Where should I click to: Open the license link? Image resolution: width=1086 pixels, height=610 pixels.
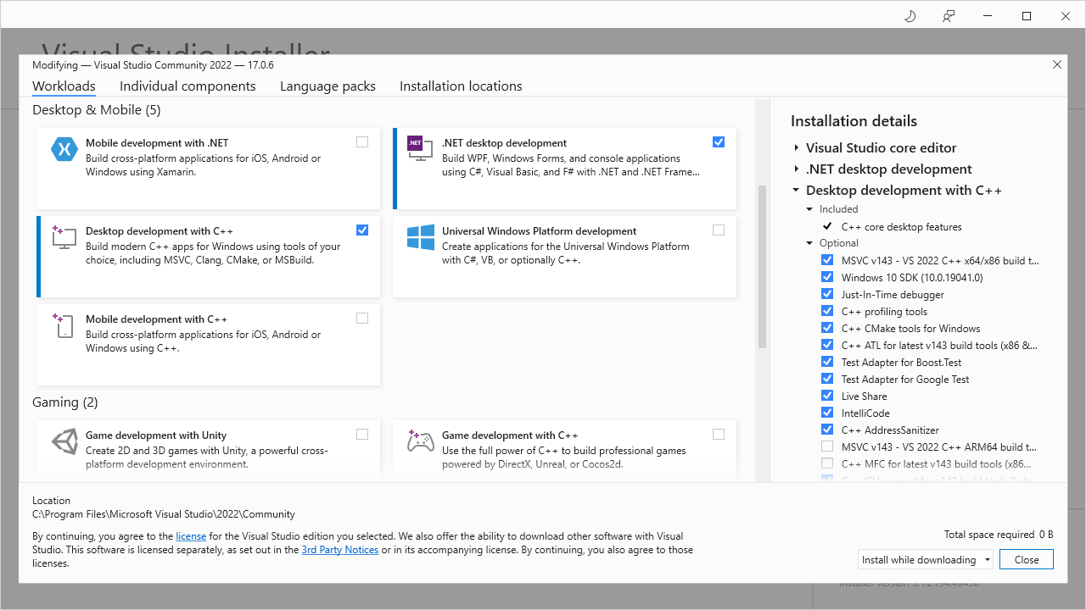pos(191,536)
